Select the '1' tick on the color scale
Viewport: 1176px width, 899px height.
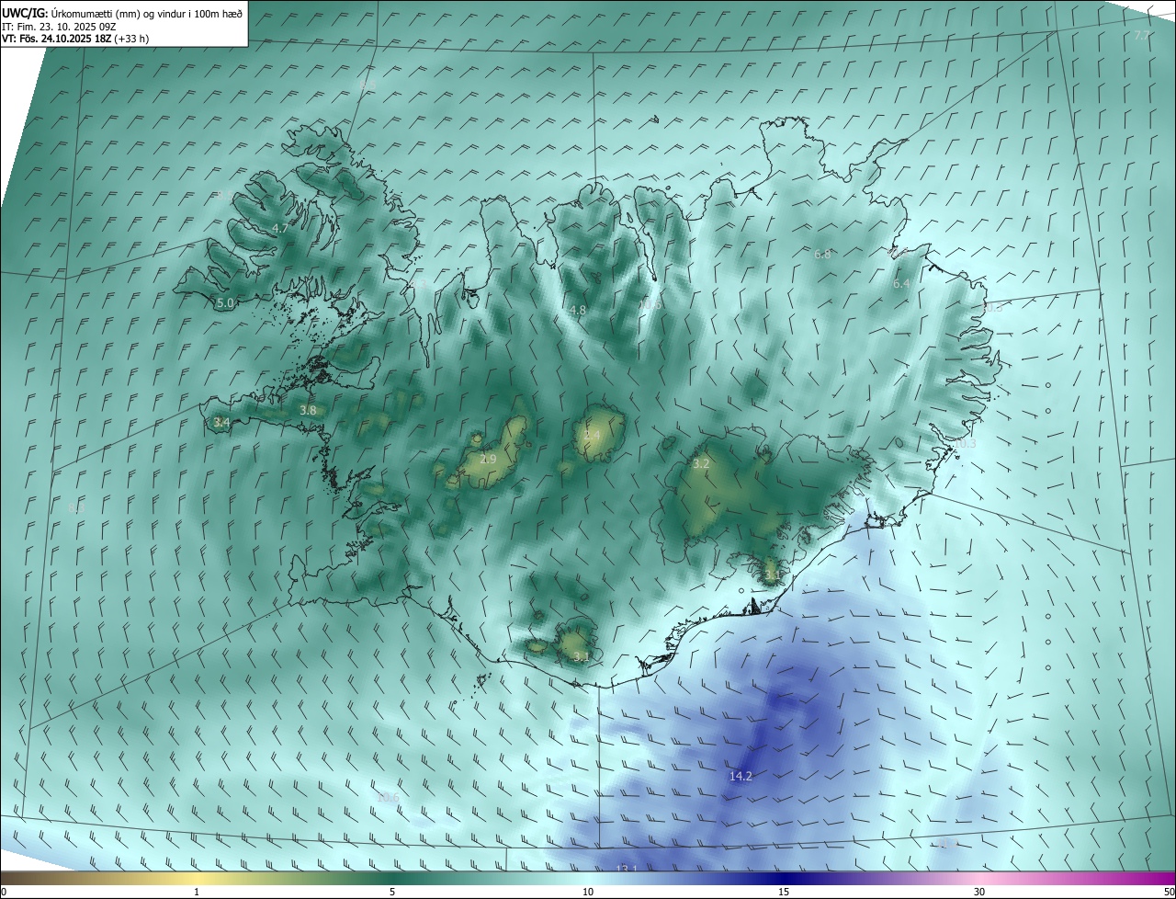pyautogui.click(x=197, y=892)
